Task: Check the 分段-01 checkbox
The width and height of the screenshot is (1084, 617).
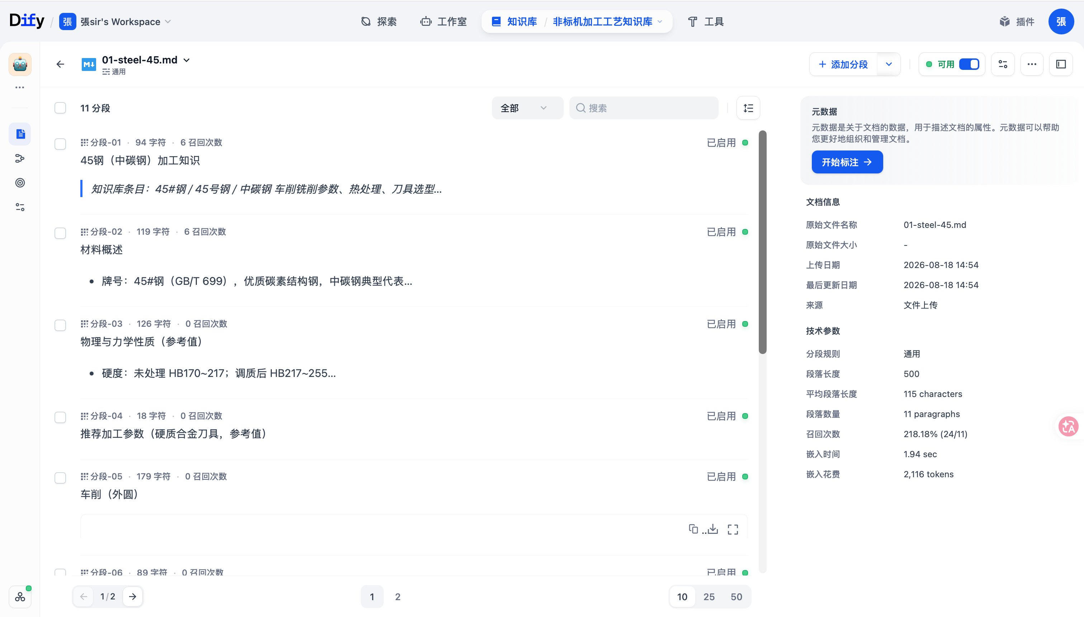Action: [x=60, y=144]
